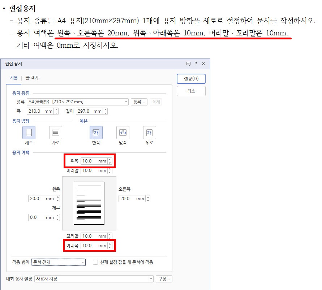Click the dialog description comment icon in the title bar

coord(188,64)
